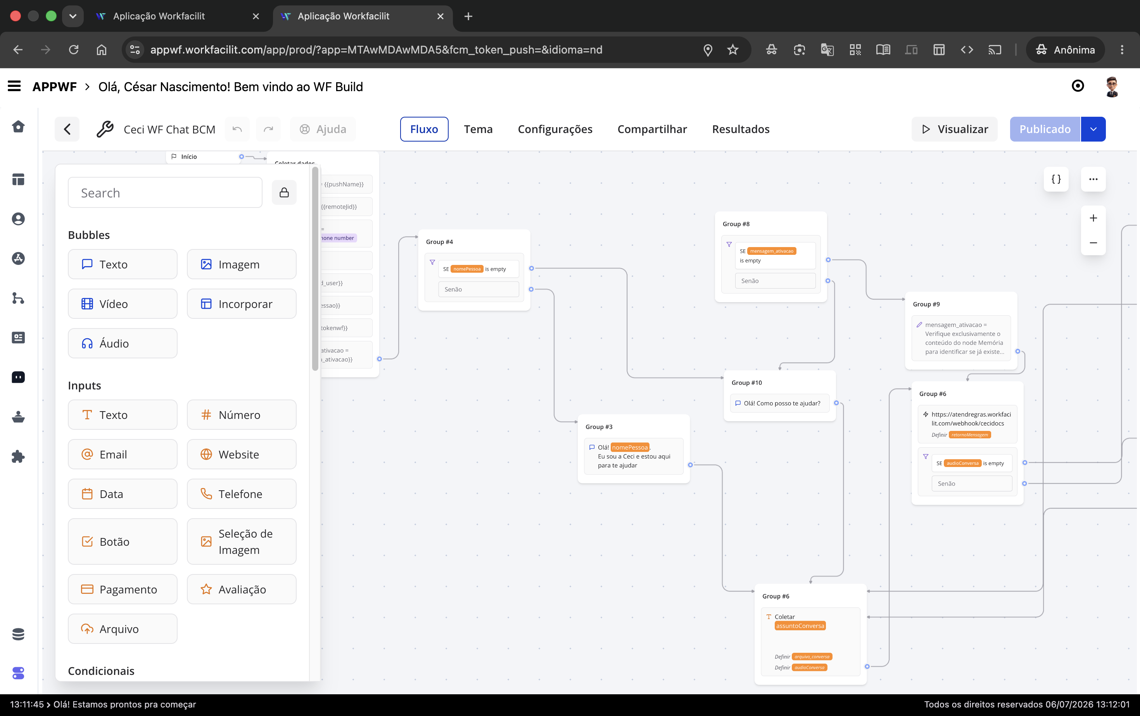1140x716 pixels.
Task: Select the Data input block
Action: coord(123,494)
